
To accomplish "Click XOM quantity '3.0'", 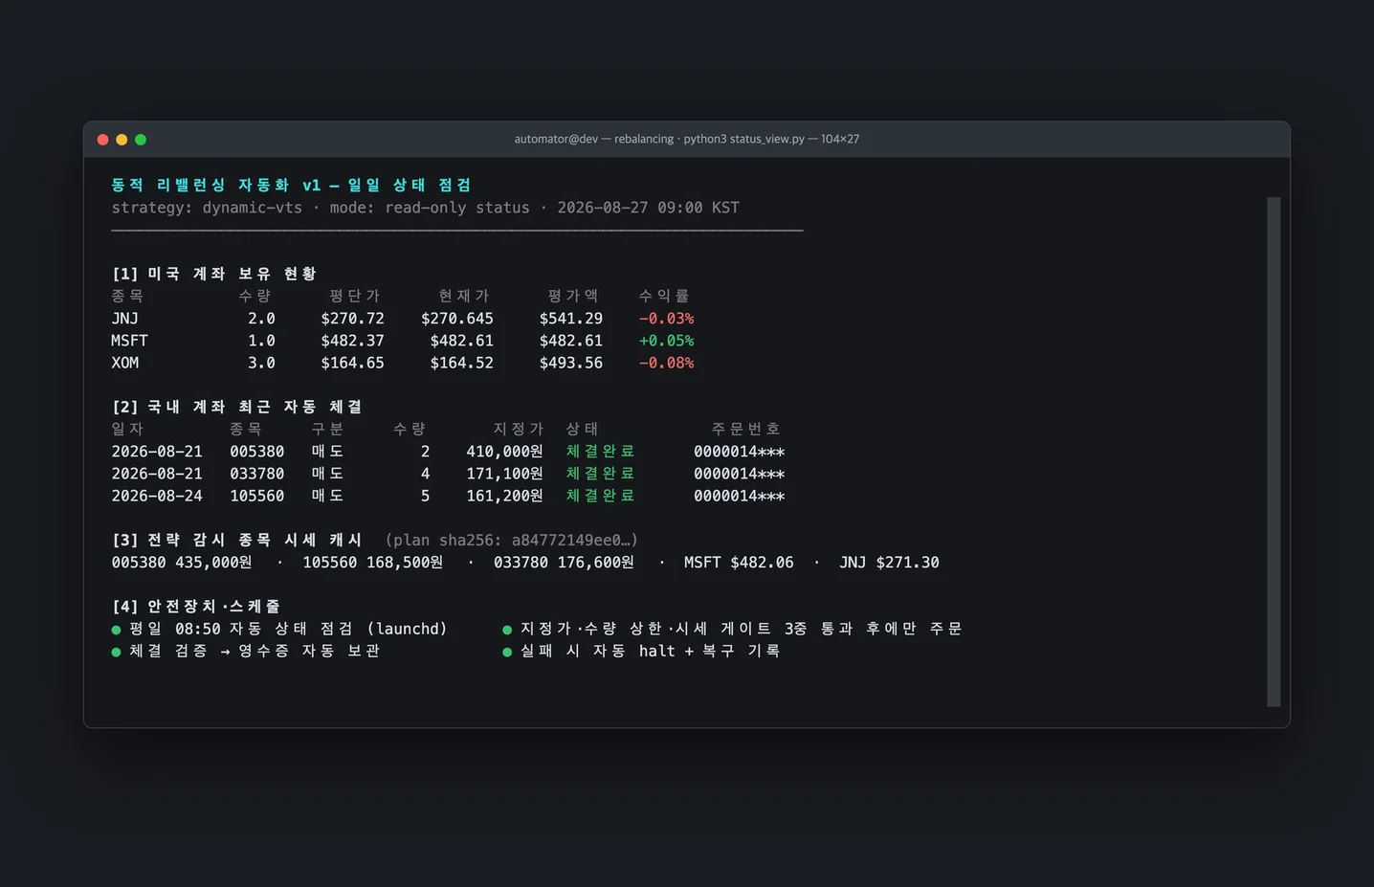I will 261,363.
